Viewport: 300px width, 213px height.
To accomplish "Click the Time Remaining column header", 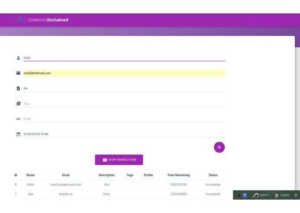I will 179,175.
